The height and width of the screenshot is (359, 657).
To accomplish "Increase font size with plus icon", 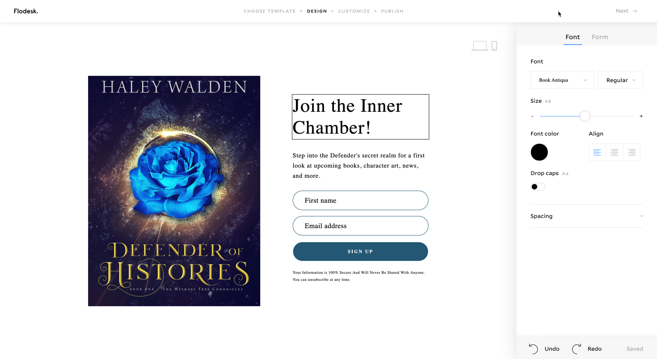I will pyautogui.click(x=641, y=116).
